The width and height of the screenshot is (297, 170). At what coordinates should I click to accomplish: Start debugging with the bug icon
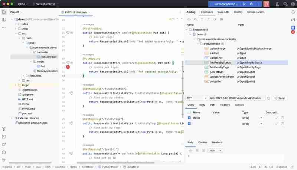click(251, 4)
